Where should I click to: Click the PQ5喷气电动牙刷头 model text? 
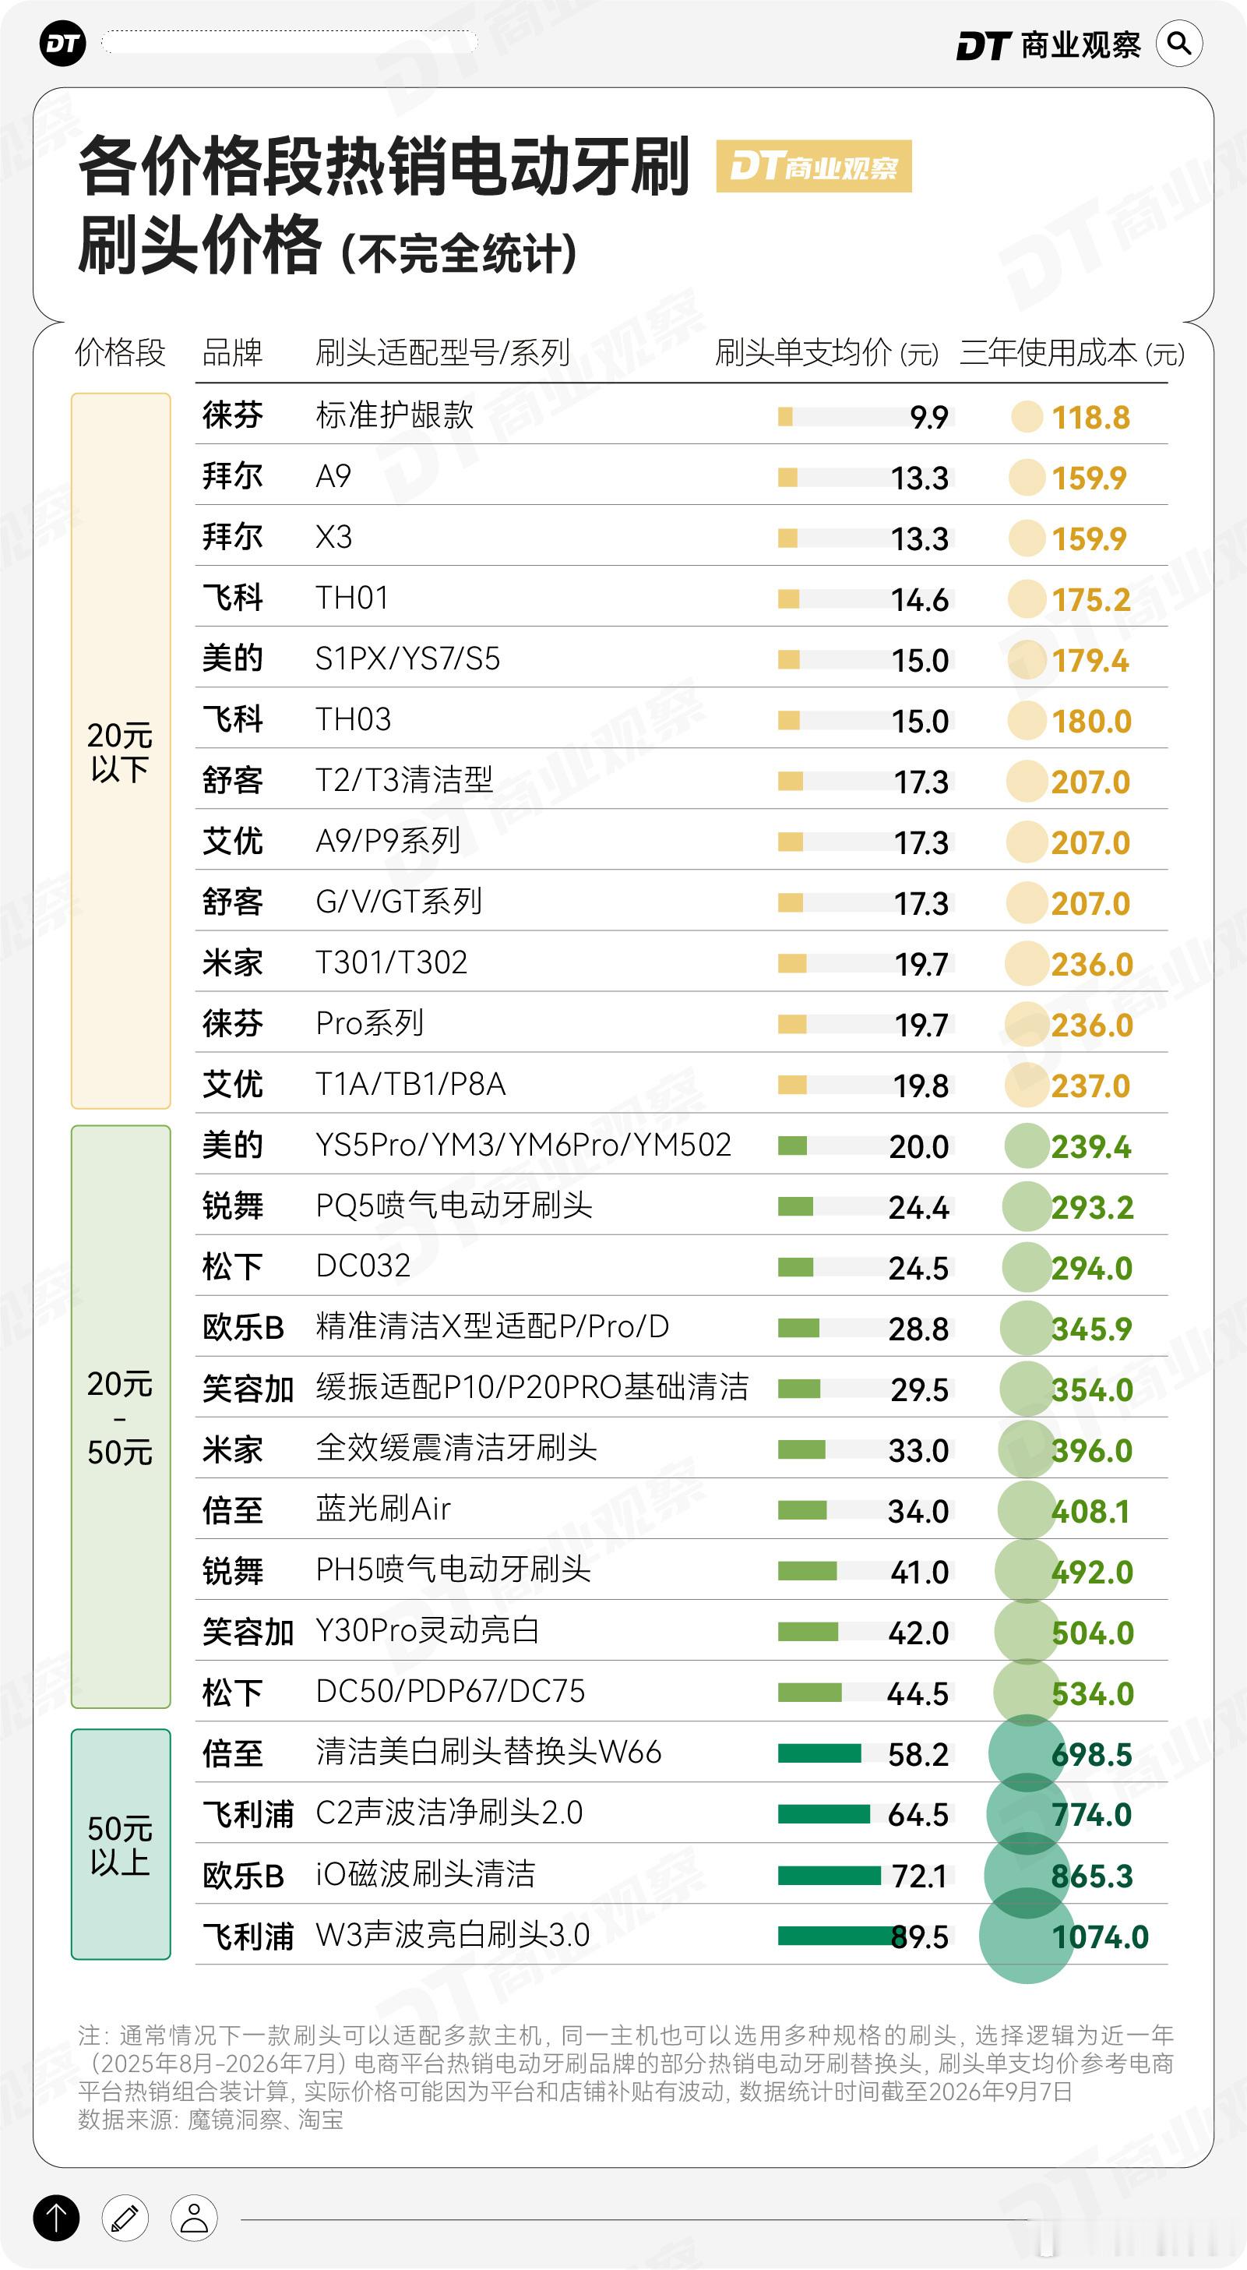tap(453, 1205)
